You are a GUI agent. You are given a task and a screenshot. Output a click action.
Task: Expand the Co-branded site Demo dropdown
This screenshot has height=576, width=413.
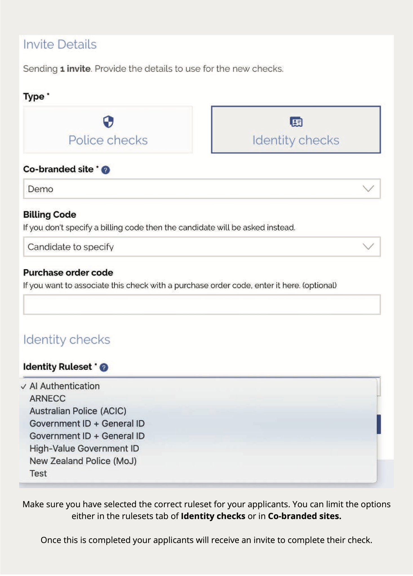(202, 189)
